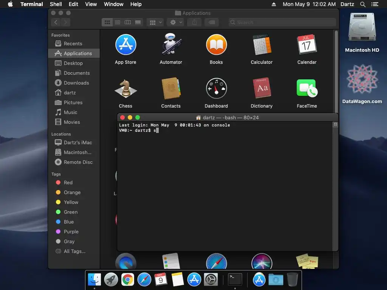
Task: Open Launchpad rocket icon in the Dock
Action: 111,280
